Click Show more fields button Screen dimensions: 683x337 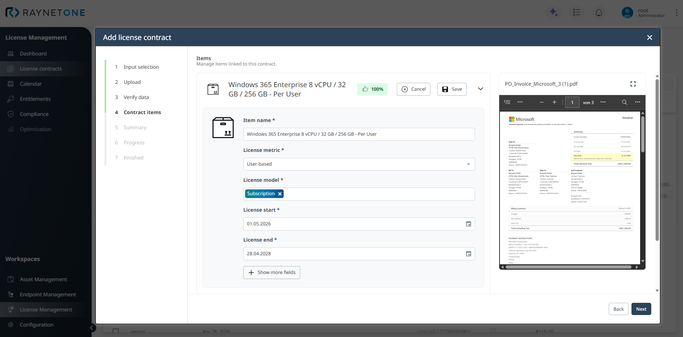pyautogui.click(x=272, y=273)
